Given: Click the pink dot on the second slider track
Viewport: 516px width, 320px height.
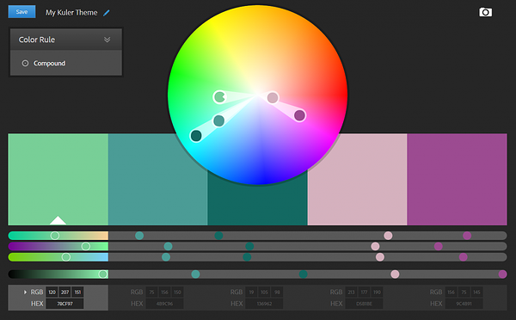Looking at the screenshot, I should pyautogui.click(x=375, y=246).
